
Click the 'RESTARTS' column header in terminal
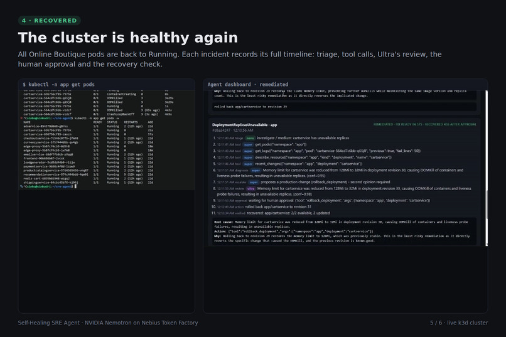point(131,122)
